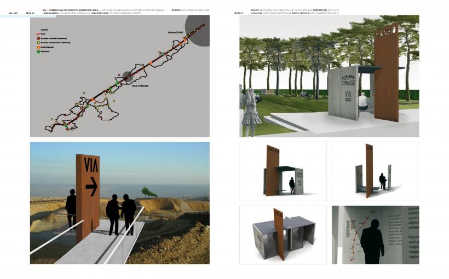449x279 pixels.
Task: Click the arrow symbol on the VIA sign
Action: (x=91, y=189)
